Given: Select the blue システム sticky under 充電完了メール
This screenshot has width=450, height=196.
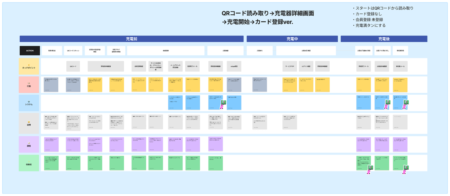Looking at the screenshot, I should (364, 103).
